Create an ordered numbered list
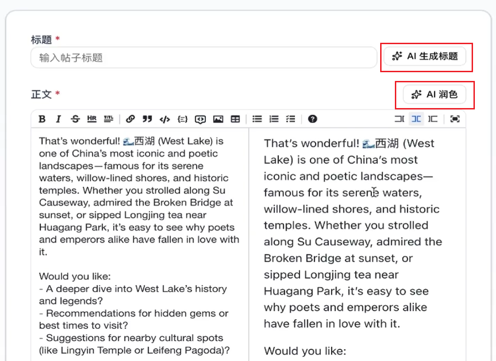 coord(274,119)
